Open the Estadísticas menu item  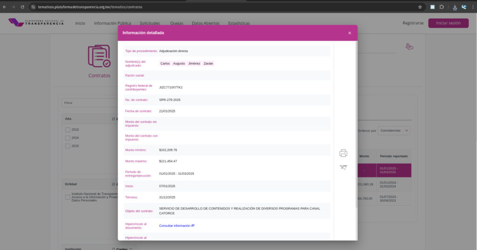click(239, 23)
